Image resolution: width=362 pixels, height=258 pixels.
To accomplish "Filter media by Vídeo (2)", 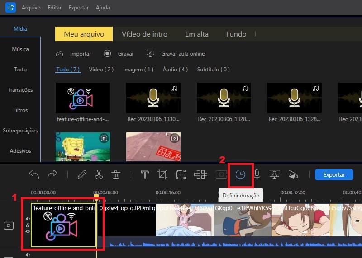I will point(101,70).
